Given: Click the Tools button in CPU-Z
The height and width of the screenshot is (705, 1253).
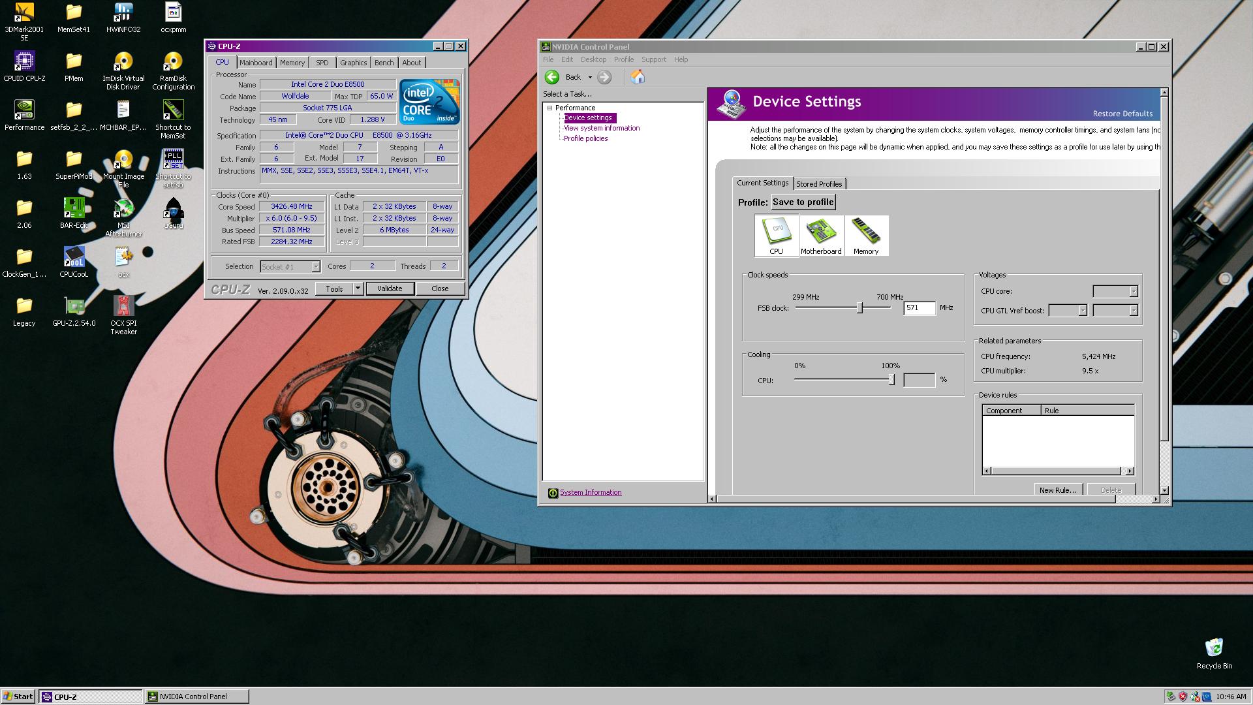Looking at the screenshot, I should [x=334, y=289].
